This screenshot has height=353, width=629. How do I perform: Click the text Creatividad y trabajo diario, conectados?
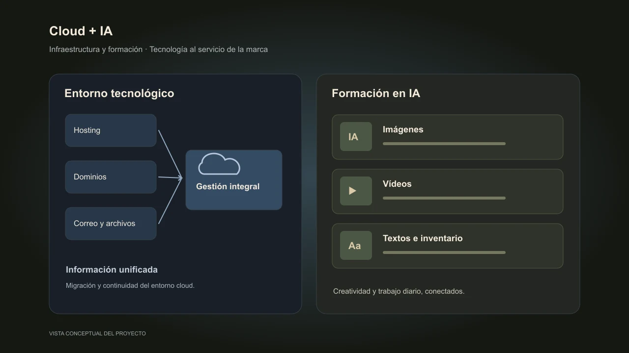click(x=399, y=291)
